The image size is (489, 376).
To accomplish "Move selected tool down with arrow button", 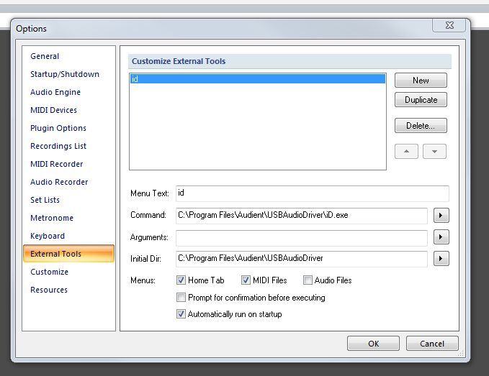I will 434,151.
